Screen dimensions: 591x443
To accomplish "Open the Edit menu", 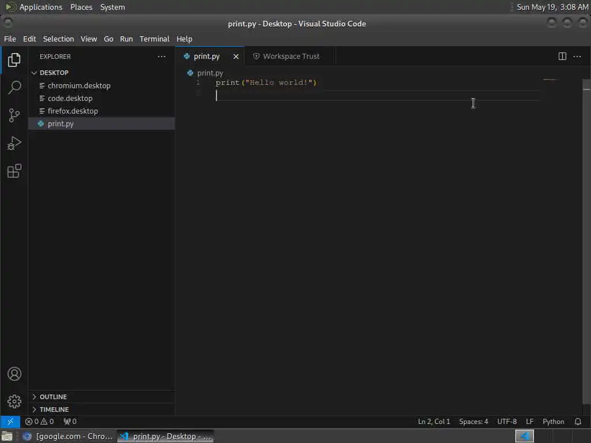I will click(x=29, y=39).
